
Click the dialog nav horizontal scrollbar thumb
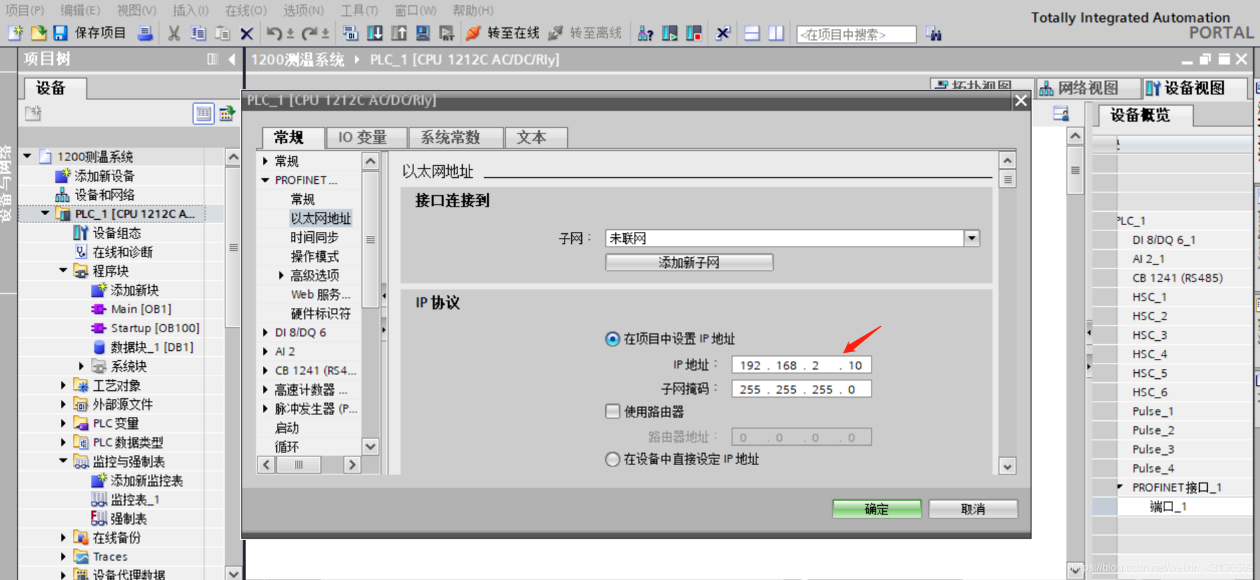(298, 464)
